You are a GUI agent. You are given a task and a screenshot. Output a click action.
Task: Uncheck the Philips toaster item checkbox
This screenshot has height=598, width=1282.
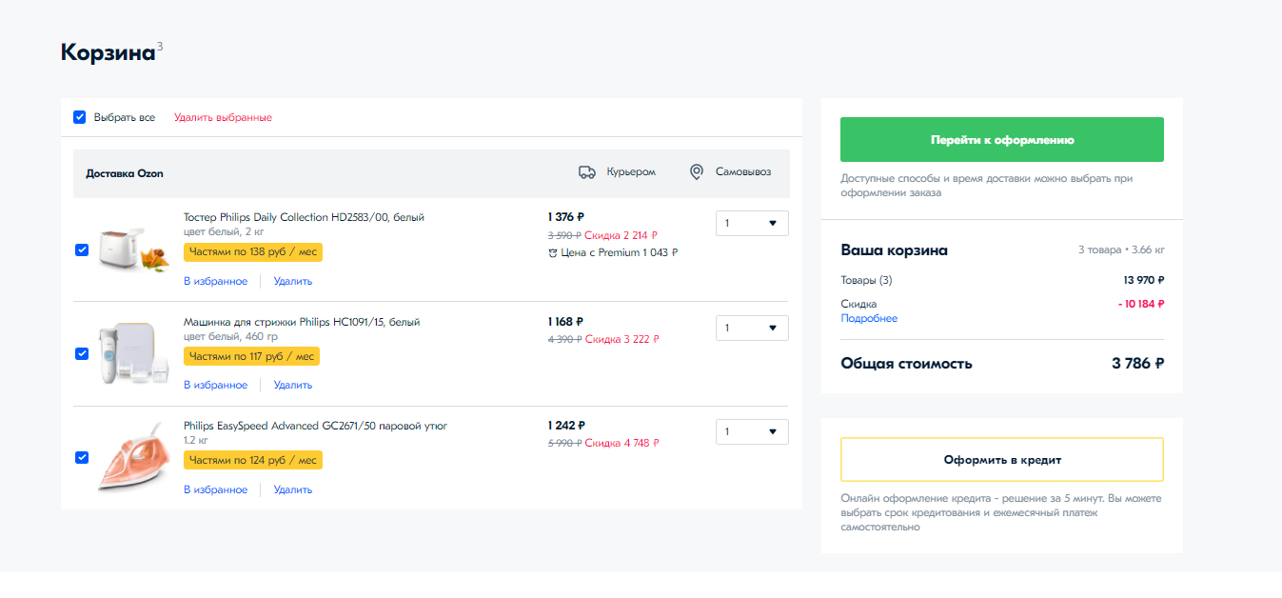[x=82, y=249]
